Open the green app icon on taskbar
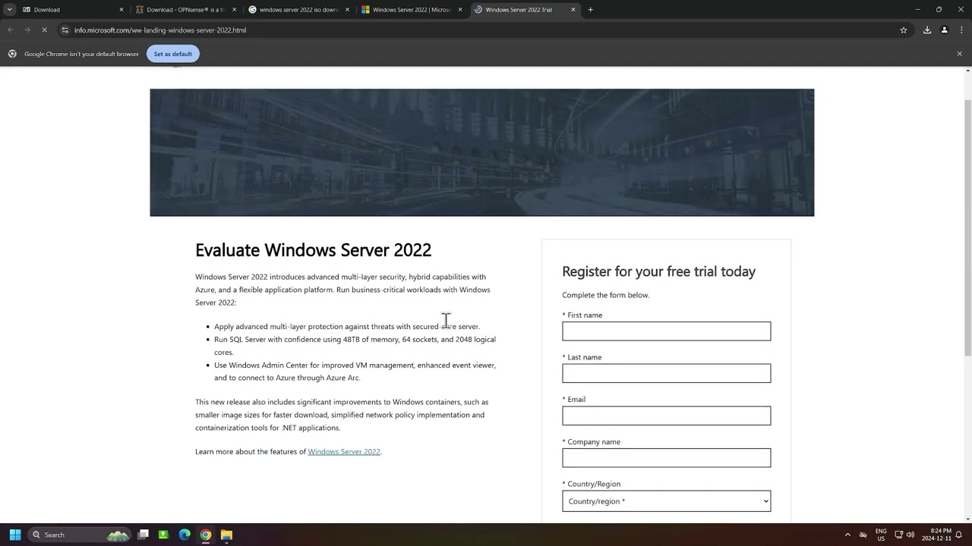Image resolution: width=972 pixels, height=546 pixels. click(x=163, y=535)
